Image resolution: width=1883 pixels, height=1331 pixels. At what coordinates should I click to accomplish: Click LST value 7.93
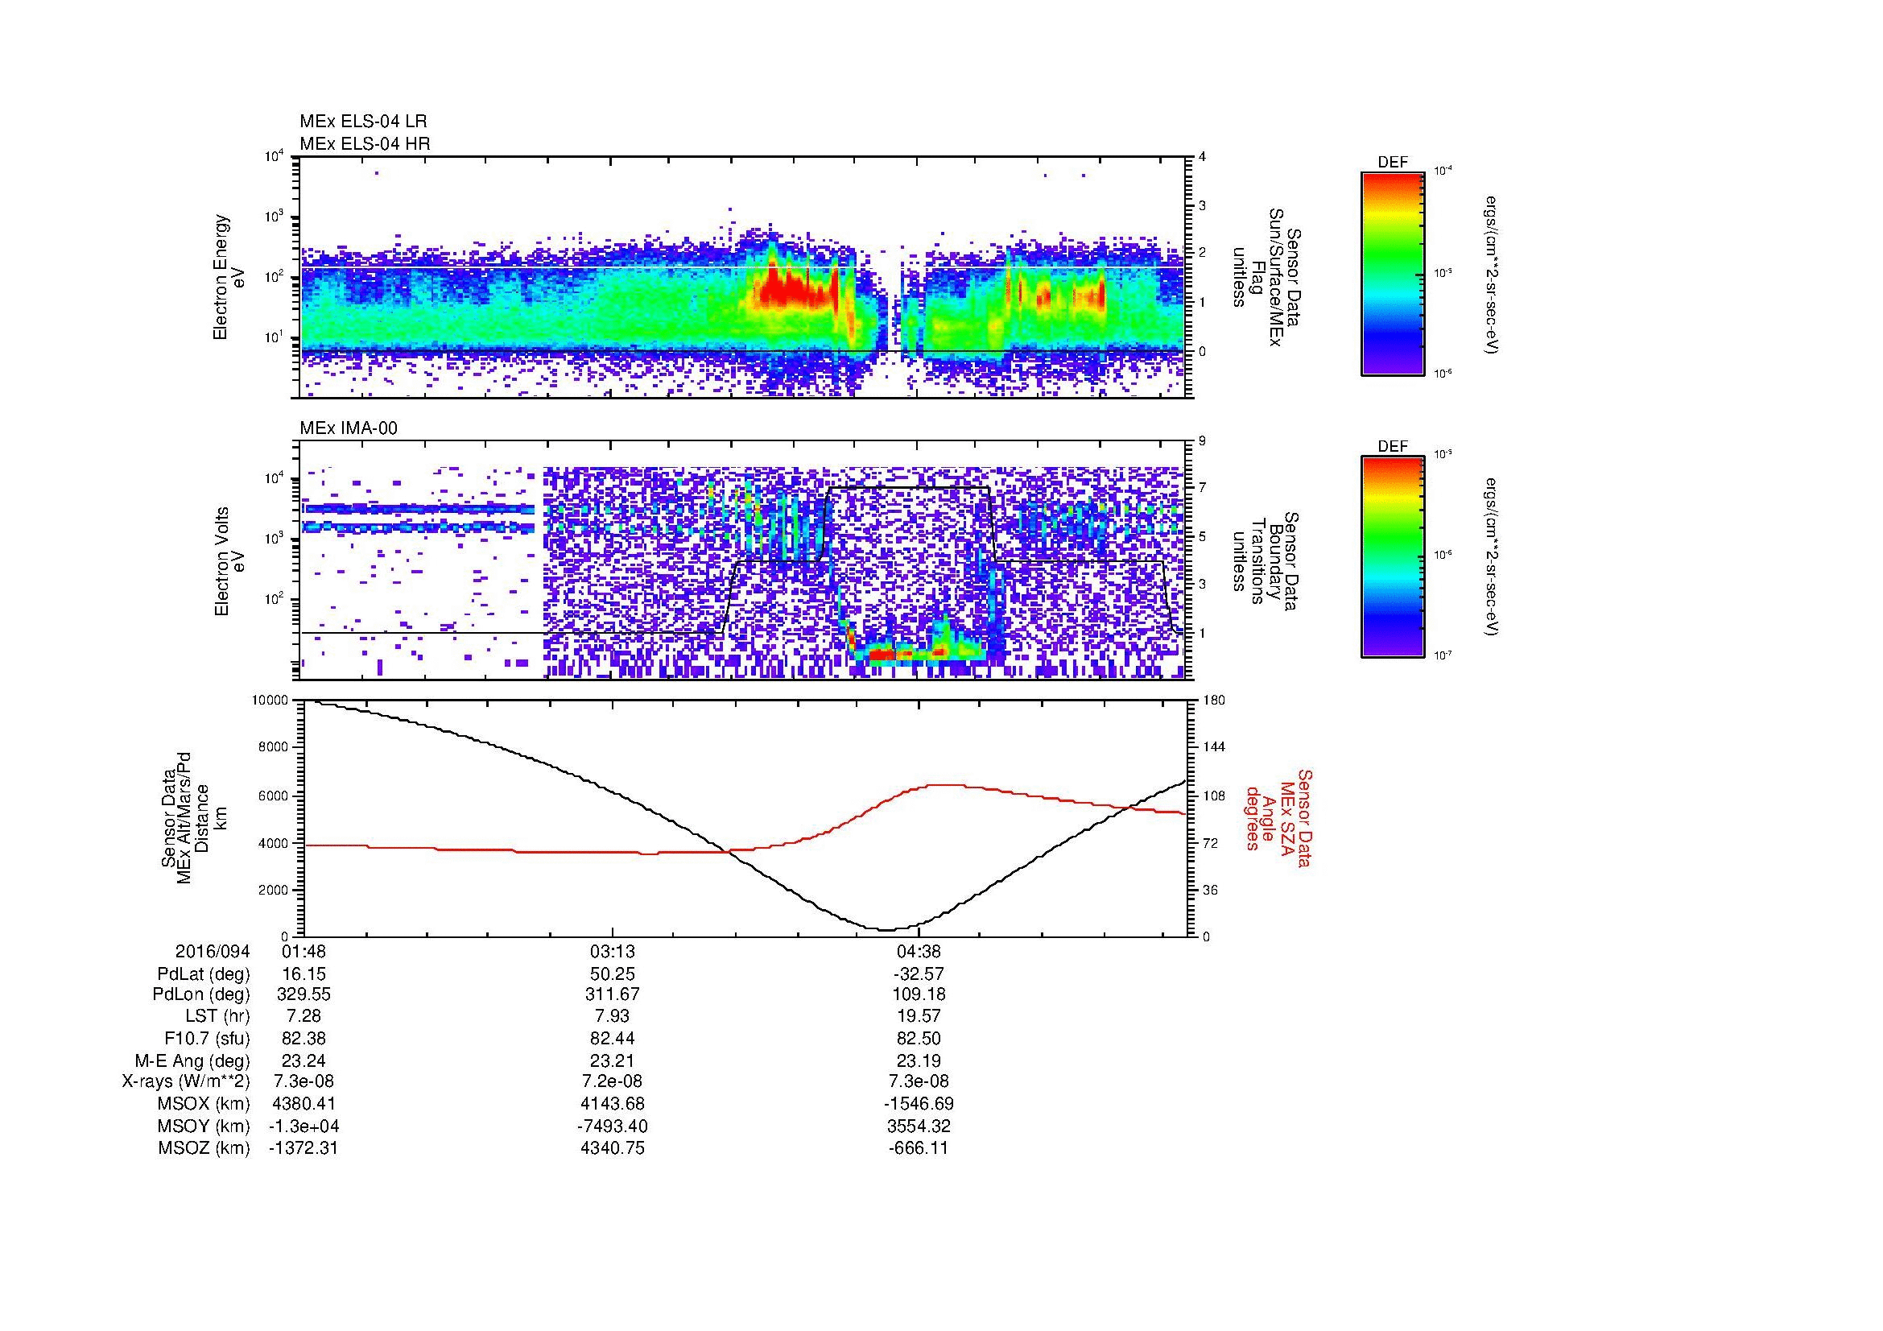[612, 1016]
